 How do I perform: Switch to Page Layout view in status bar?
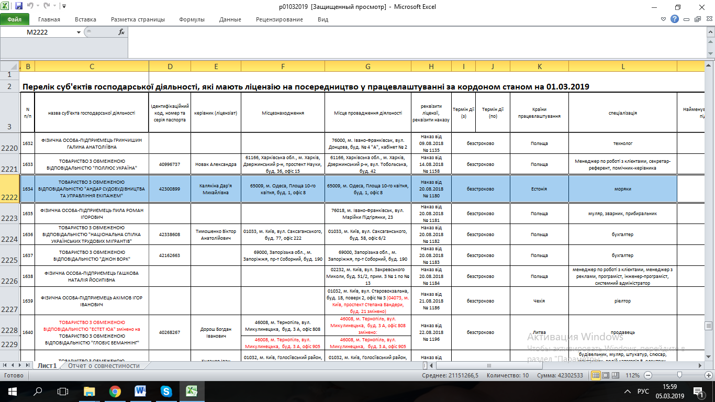pyautogui.click(x=606, y=375)
